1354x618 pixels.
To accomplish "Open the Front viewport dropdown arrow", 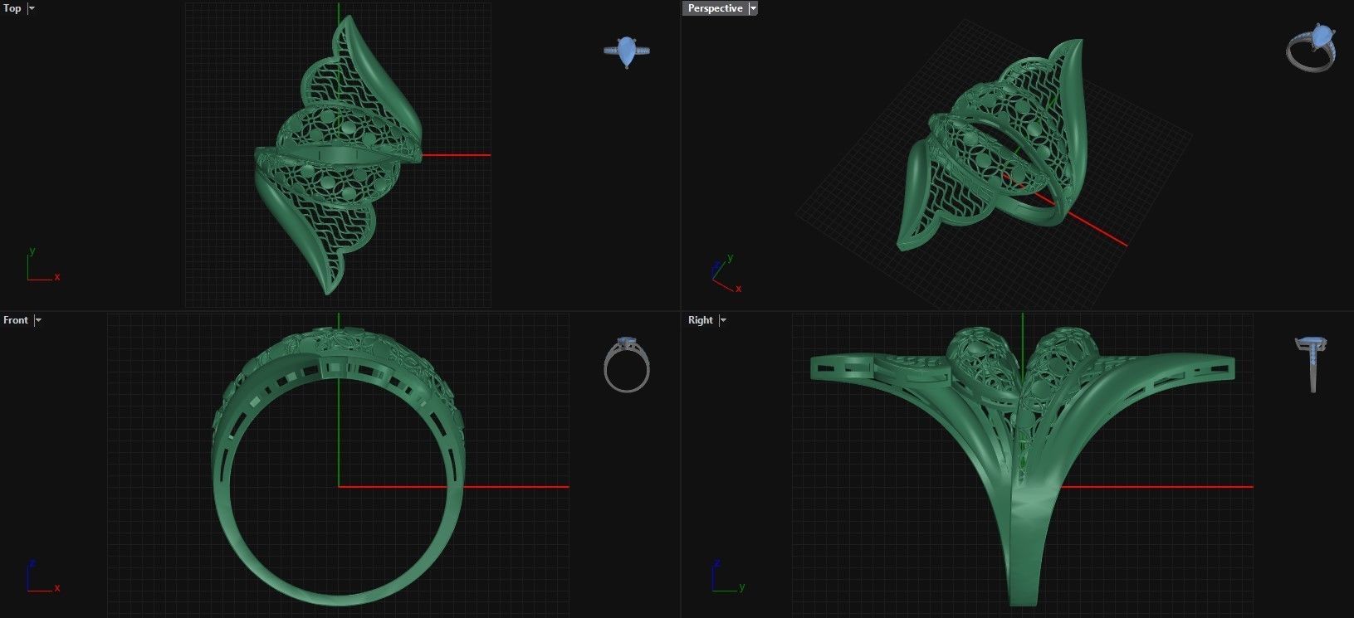I will tap(38, 320).
